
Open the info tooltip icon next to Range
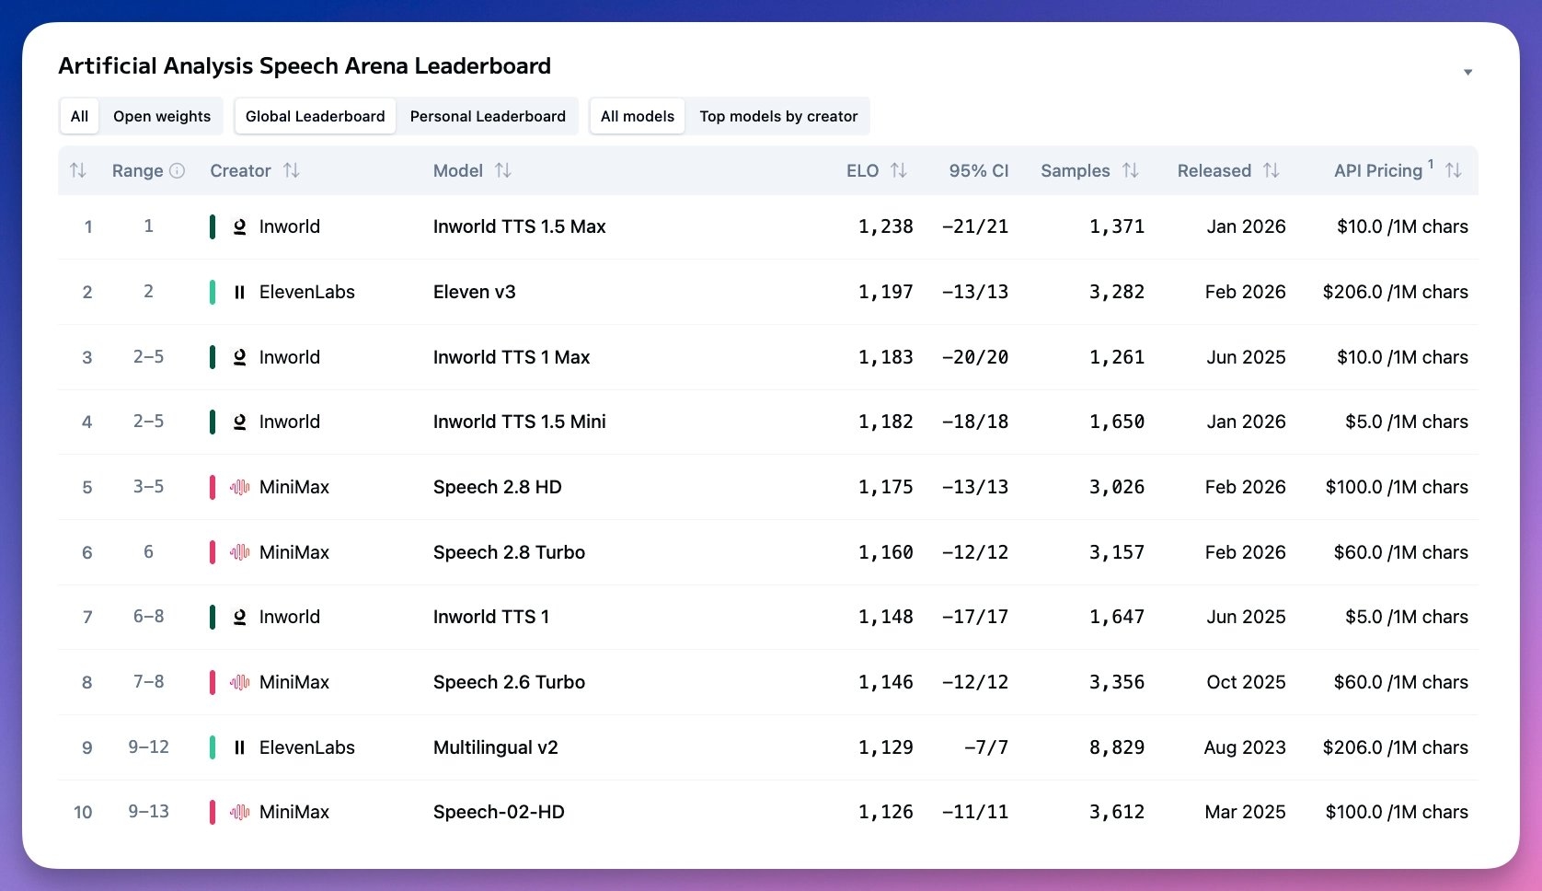pos(178,170)
